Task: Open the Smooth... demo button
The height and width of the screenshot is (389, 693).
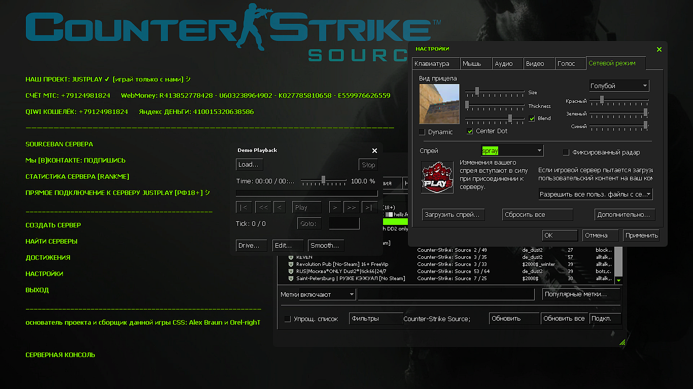Action: (326, 246)
